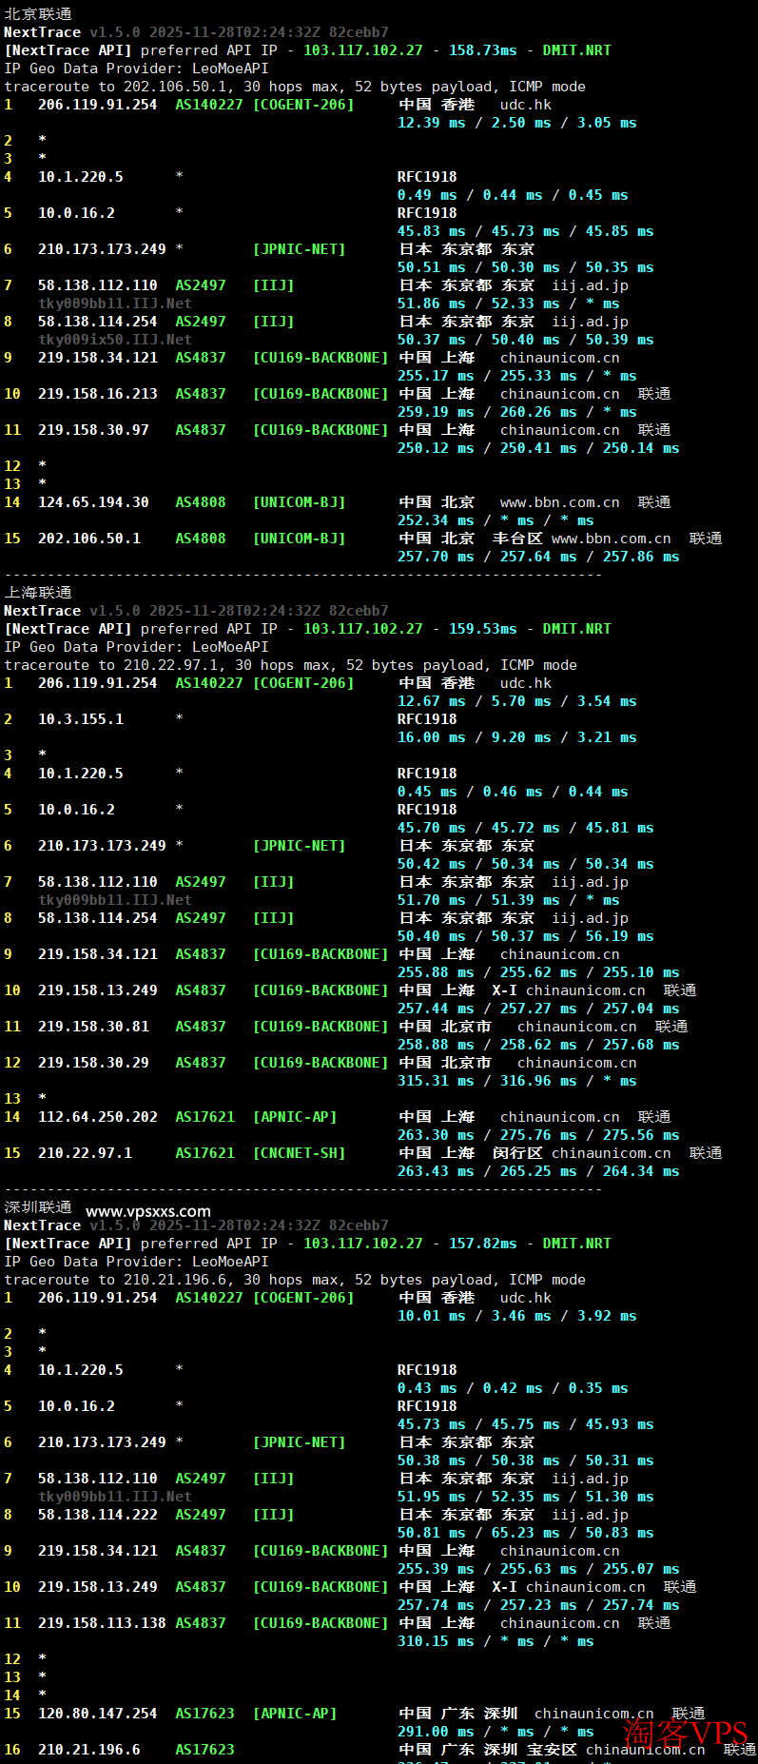Select IP address 124.65.194.30
The image size is (758, 1764).
[x=93, y=502]
